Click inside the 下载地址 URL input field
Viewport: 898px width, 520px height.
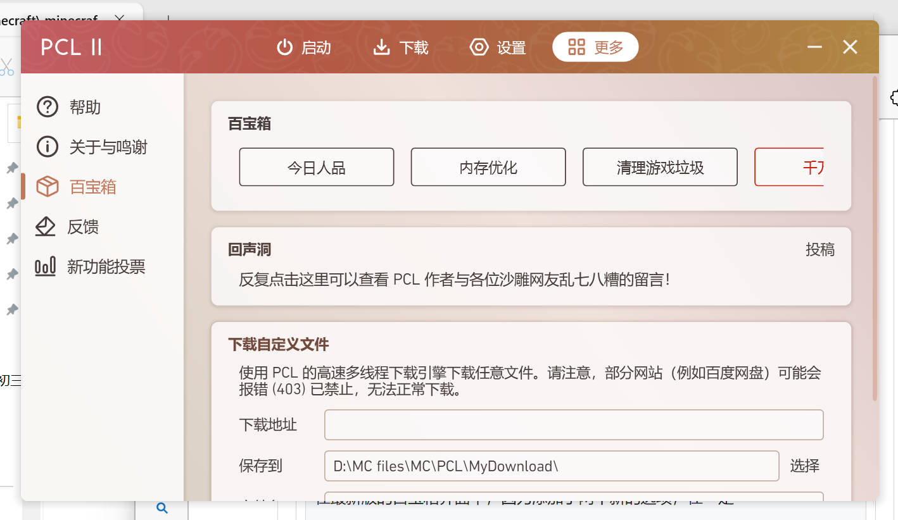pos(574,424)
